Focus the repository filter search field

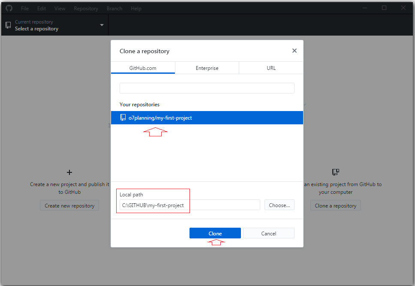coord(207,88)
